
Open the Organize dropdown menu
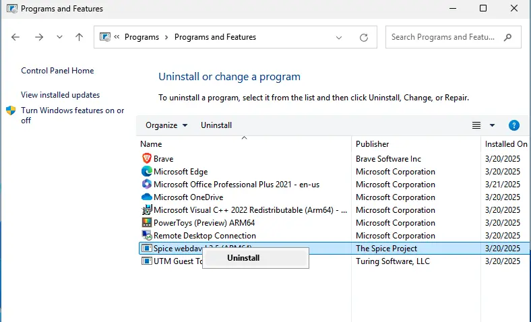[x=166, y=125]
